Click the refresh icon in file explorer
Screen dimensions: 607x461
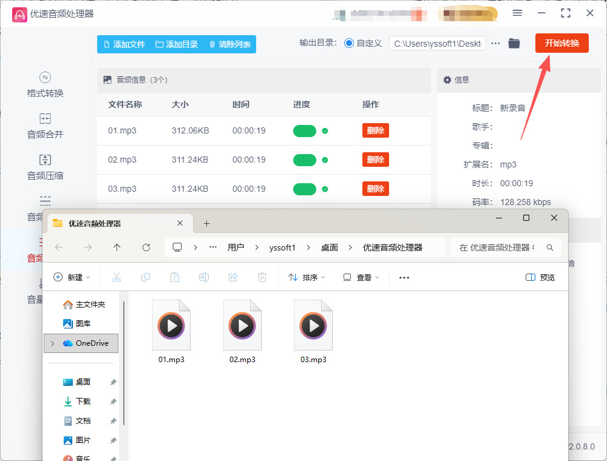coord(146,247)
